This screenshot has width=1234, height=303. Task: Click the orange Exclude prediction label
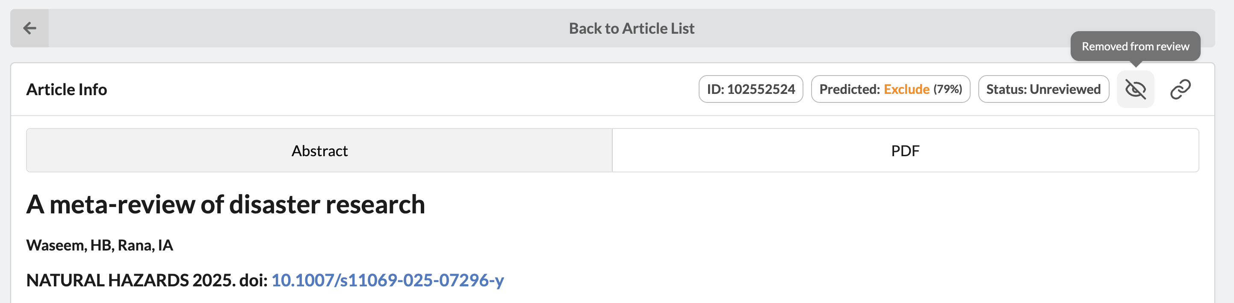coord(906,89)
